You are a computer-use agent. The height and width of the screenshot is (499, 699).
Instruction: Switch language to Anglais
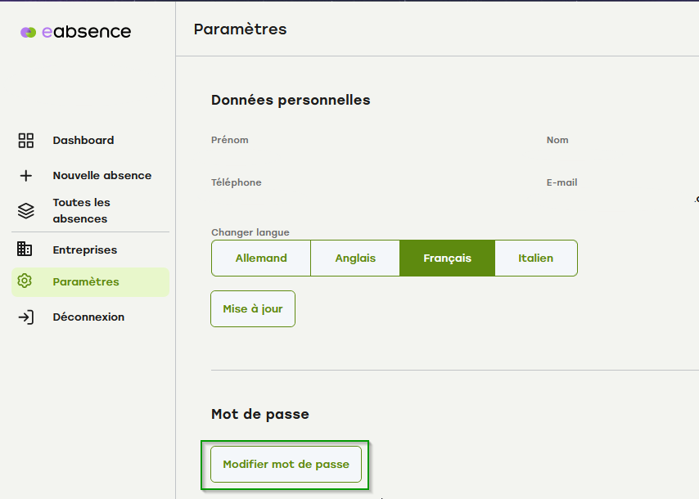click(354, 258)
